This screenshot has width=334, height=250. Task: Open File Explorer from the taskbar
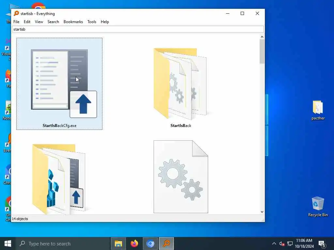coord(118,243)
